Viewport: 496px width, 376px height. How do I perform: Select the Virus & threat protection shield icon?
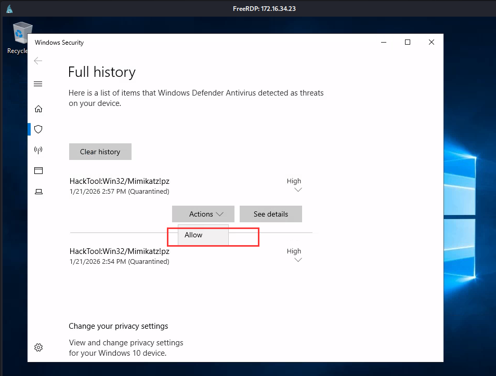click(38, 129)
